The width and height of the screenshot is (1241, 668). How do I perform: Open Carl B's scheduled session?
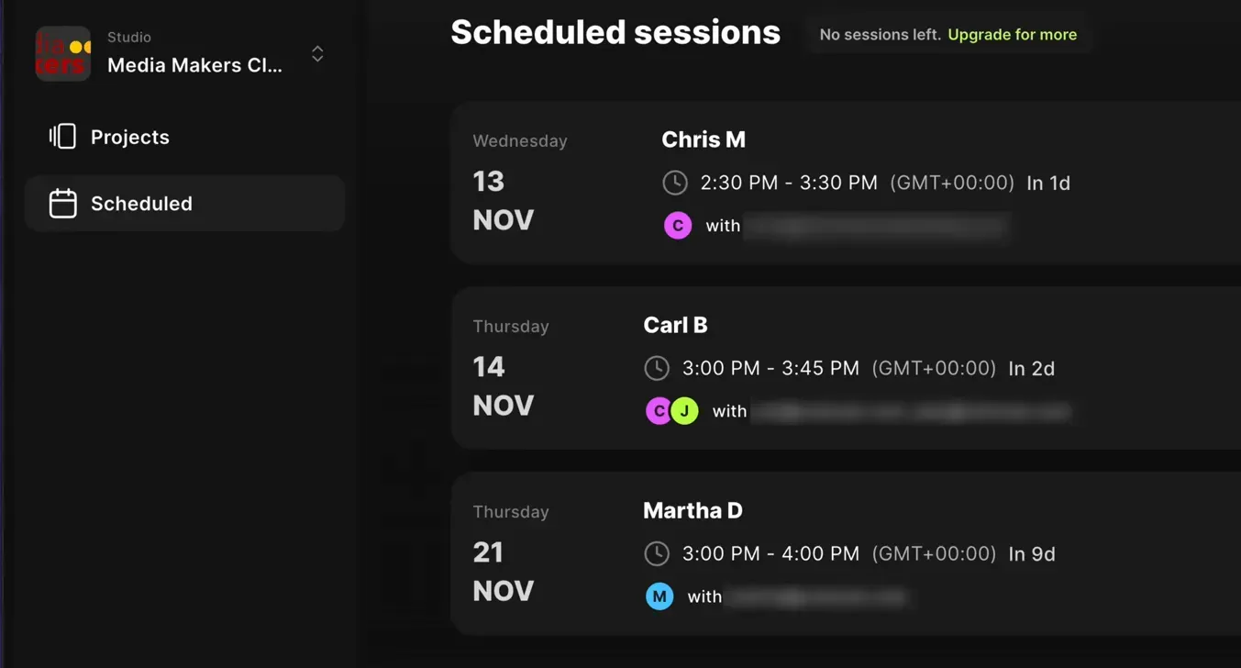825,367
